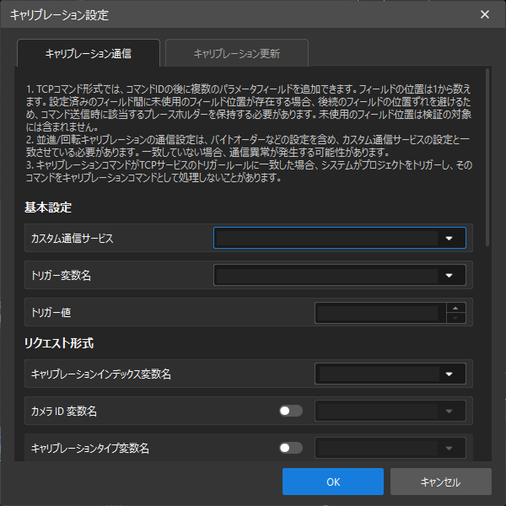Screen dimensions: 506x506
Task: Open the キャリブレーションインデックス変数名 dropdown
Action: click(x=390, y=374)
